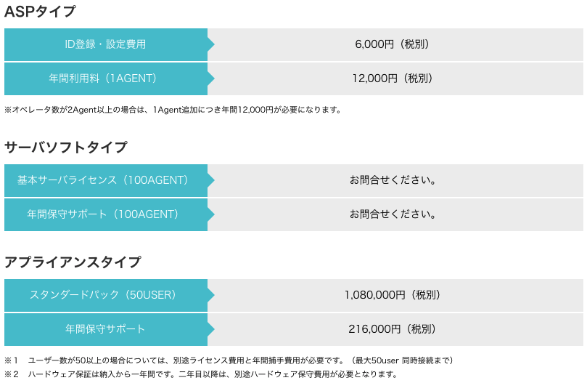Select the スタンダードパック(50USER) label cell

pos(106,295)
